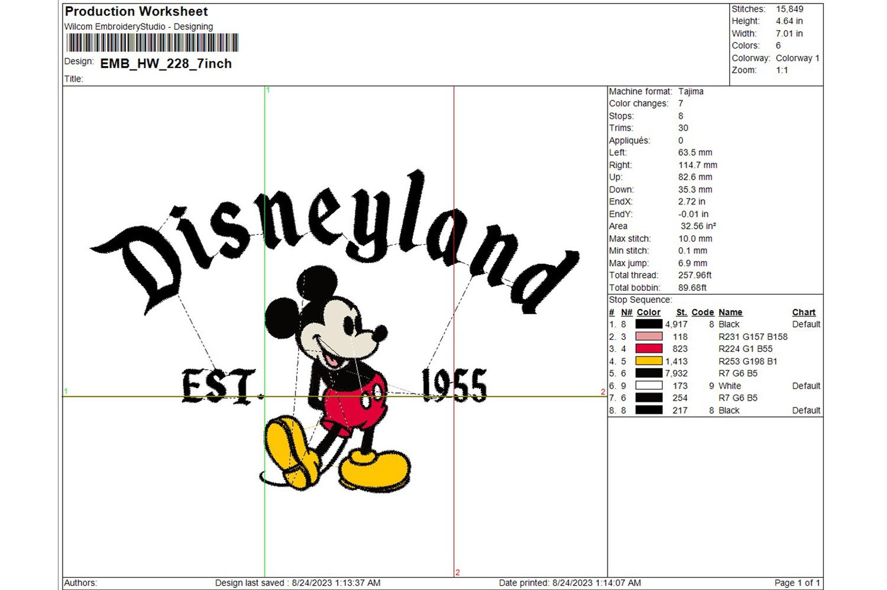Click the Chart column header
Image resolution: width=887 pixels, height=590 pixels.
[804, 312]
